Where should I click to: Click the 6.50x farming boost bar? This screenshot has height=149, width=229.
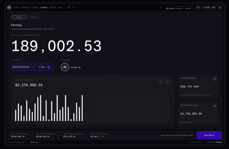[x=32, y=67]
